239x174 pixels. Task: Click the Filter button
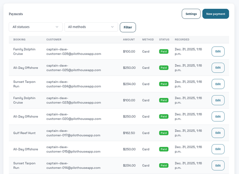(x=128, y=27)
